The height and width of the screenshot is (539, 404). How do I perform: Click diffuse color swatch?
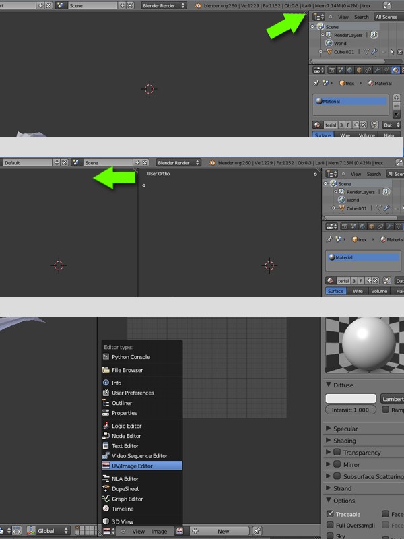pyautogui.click(x=350, y=398)
